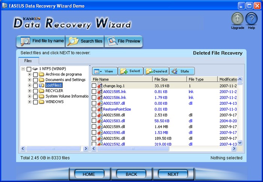263x182 pixels.
Task: Click NEXT to recover files
Action: pos(173,174)
